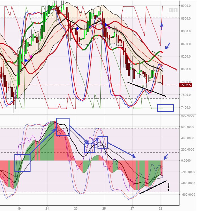Click date 19 on the time axis
The image size is (197, 211).
click(19, 208)
